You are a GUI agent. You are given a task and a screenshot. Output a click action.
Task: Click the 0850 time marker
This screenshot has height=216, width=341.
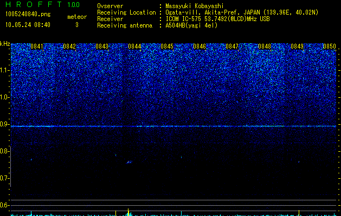tap(330, 46)
